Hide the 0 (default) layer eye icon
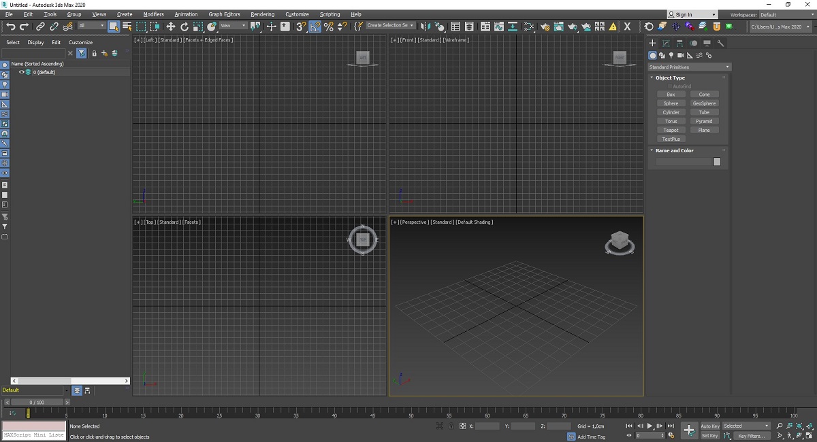Screen dimensions: 817x442 coord(21,72)
